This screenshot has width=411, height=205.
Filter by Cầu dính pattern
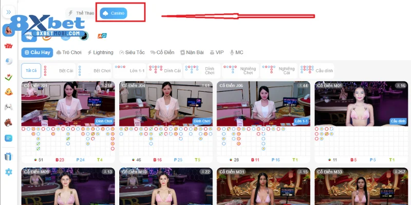click(x=316, y=71)
